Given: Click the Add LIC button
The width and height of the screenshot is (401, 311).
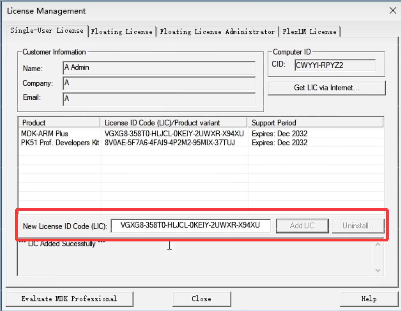Looking at the screenshot, I should click(x=302, y=226).
